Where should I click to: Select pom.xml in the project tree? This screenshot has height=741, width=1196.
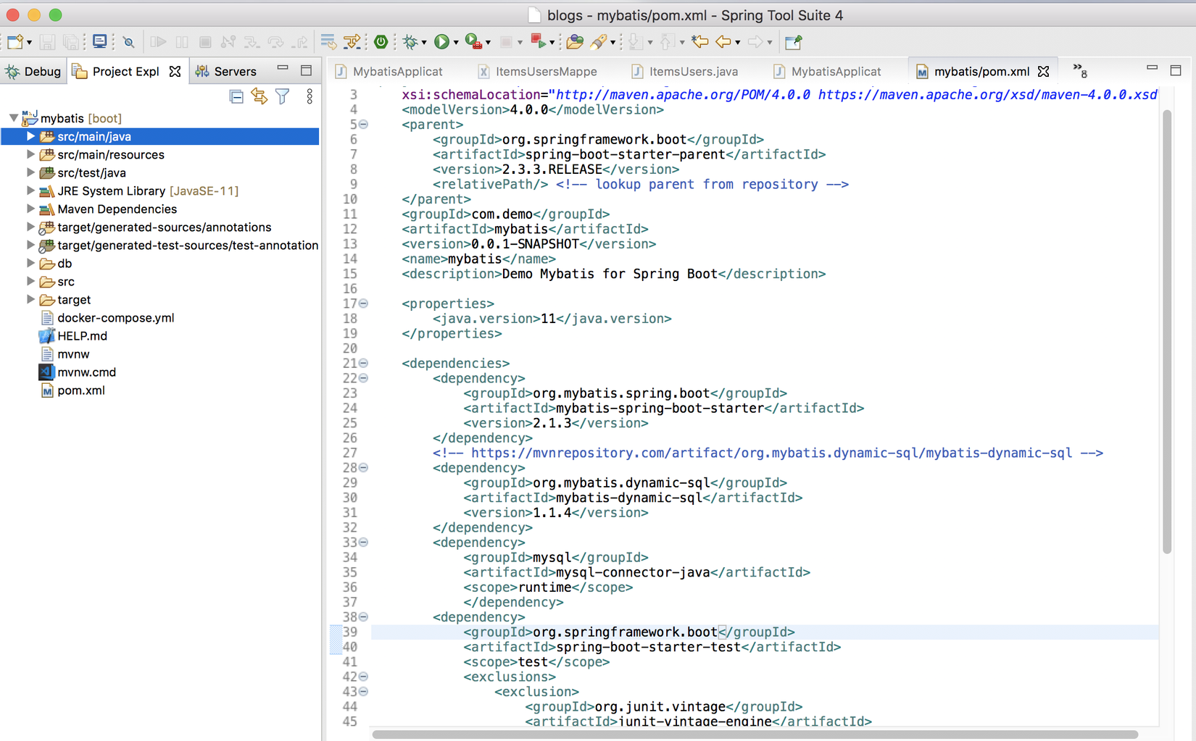[80, 390]
